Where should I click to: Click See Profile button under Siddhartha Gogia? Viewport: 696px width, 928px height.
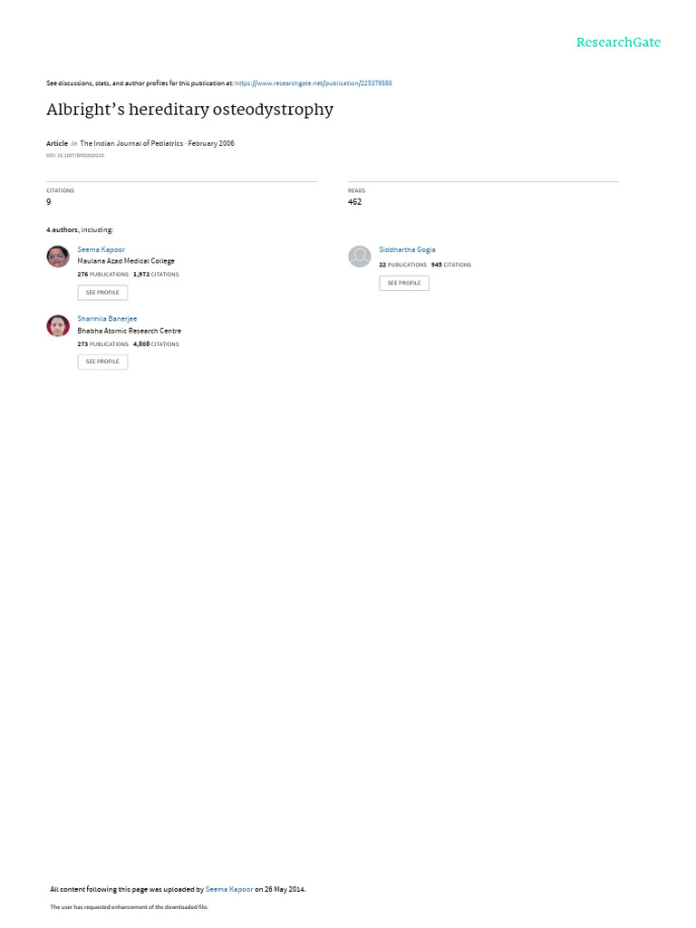pos(404,283)
